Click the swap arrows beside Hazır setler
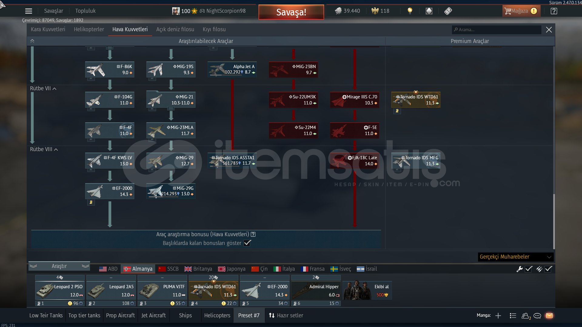 coord(272,315)
